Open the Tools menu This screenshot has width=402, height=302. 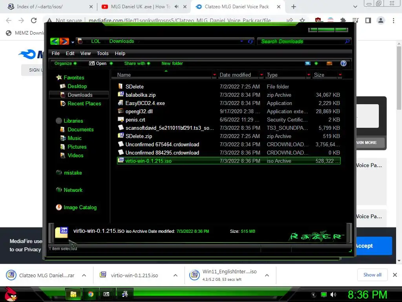point(102,53)
